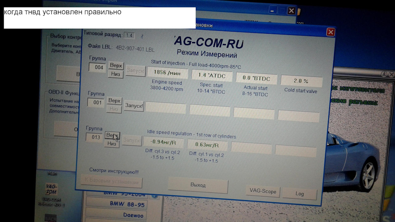Screen dimensions: 395x222
Task: Click the group 013 number field
Action: point(95,137)
